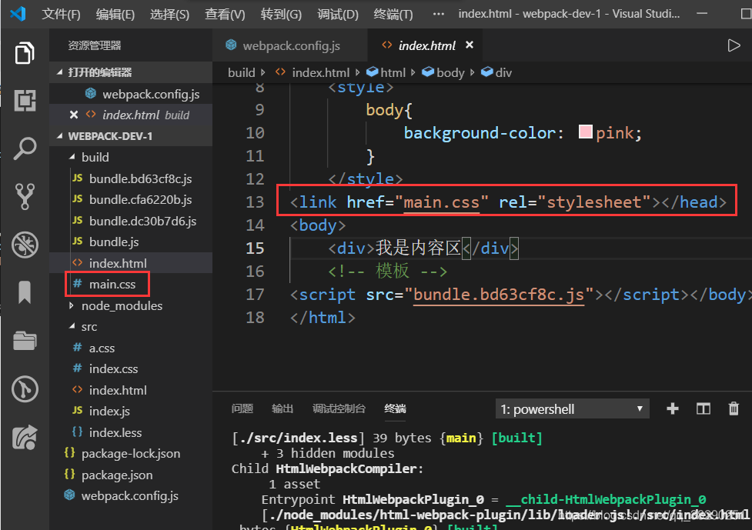
Task: Click index.html in the breadcrumb
Action: (320, 72)
